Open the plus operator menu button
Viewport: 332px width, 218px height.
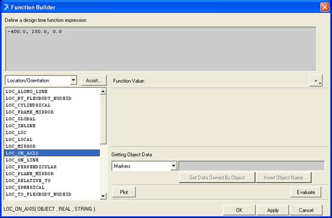[316, 81]
